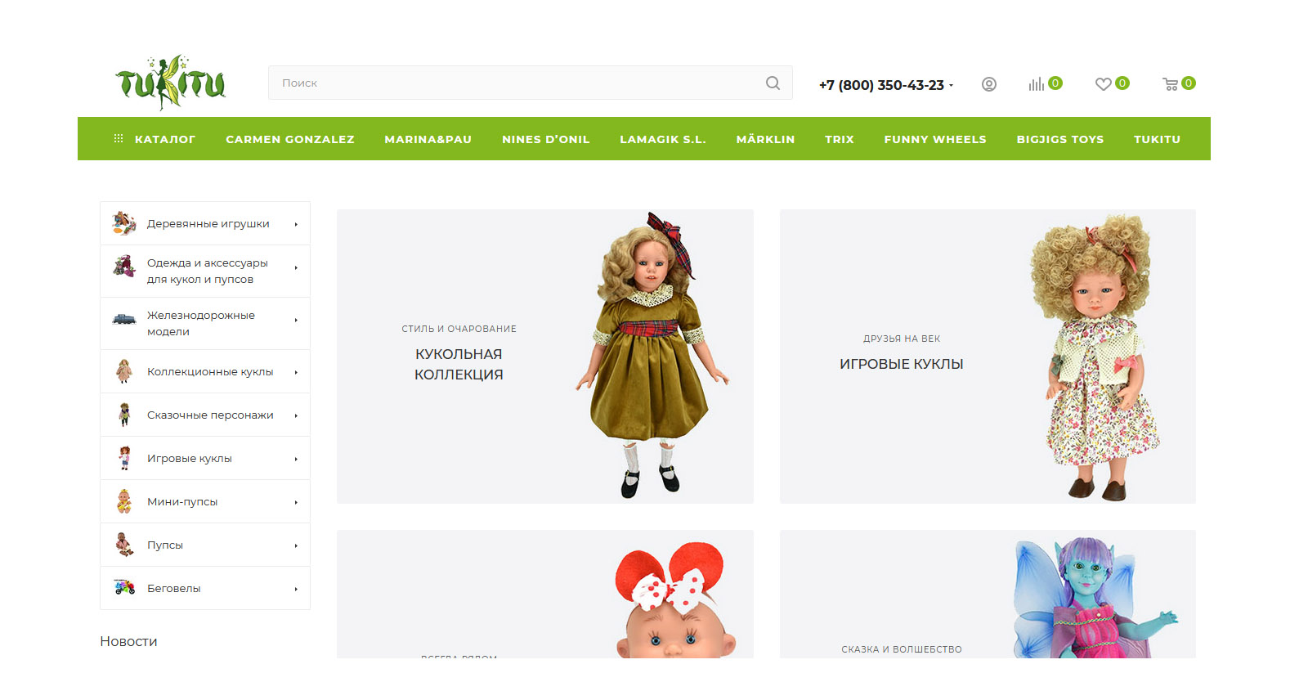Open the TRIX menu item
Screen dimensions: 1308x700
840,139
